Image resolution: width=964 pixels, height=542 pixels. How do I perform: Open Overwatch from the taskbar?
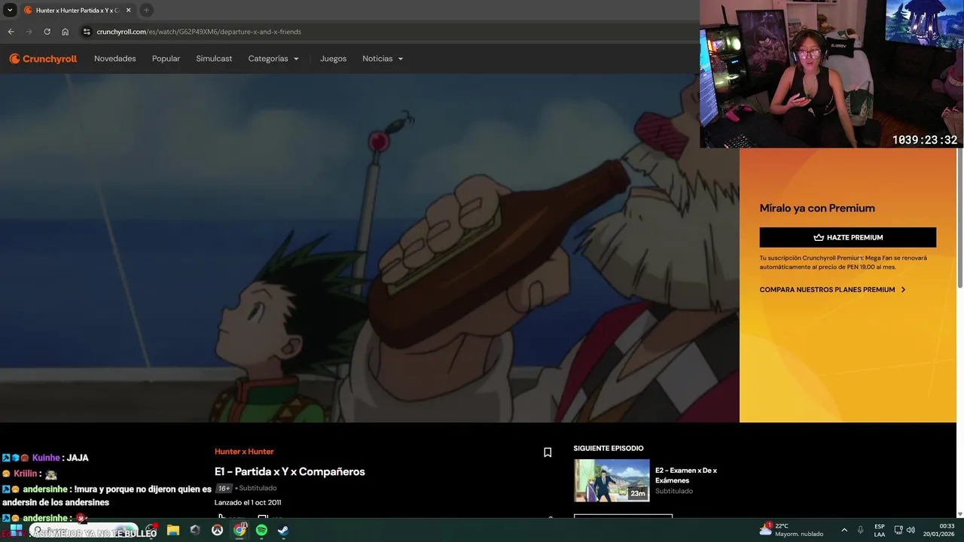point(217,530)
